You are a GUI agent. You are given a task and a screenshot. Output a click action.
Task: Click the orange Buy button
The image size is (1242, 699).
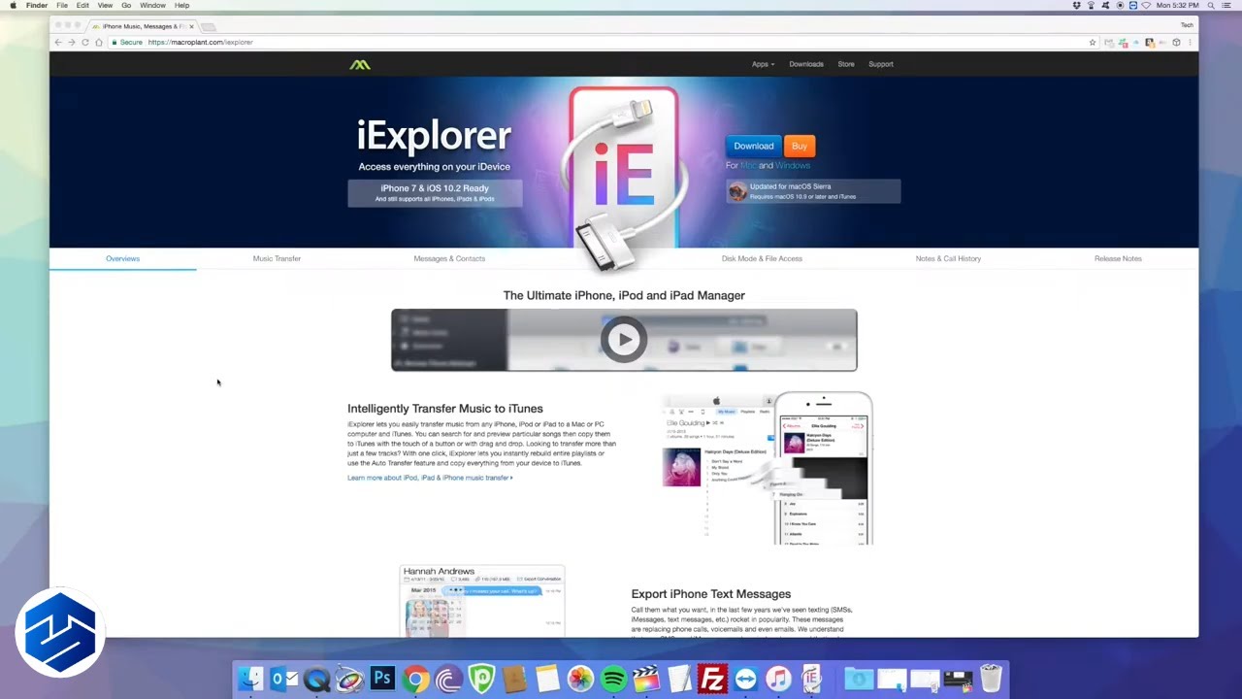[800, 146]
